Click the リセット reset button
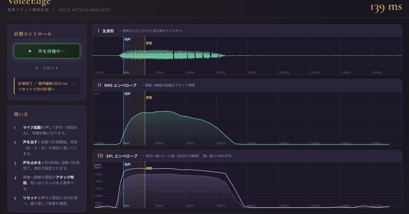 (x=47, y=68)
